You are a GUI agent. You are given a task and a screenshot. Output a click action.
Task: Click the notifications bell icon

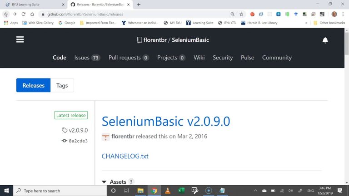[325, 40]
